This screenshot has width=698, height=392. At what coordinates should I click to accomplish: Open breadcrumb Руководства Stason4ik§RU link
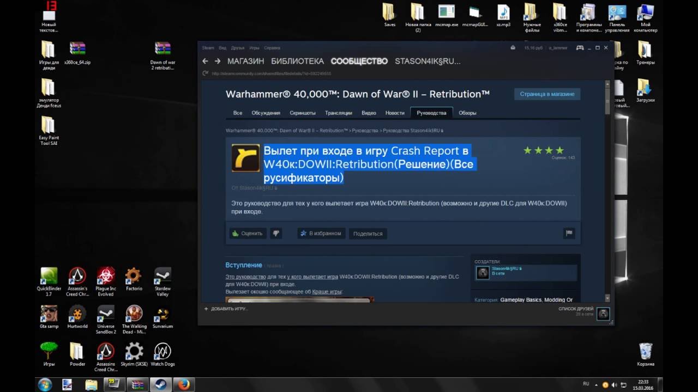(x=413, y=131)
